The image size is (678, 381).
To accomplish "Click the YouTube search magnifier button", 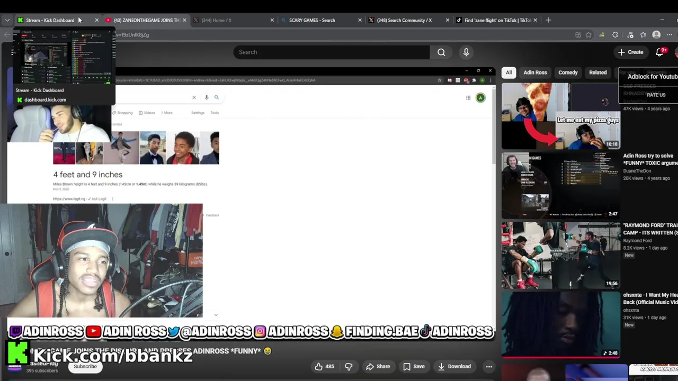I will click(441, 52).
